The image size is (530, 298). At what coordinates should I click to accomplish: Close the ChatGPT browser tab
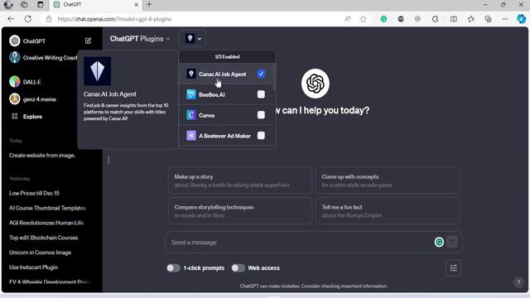point(136,5)
